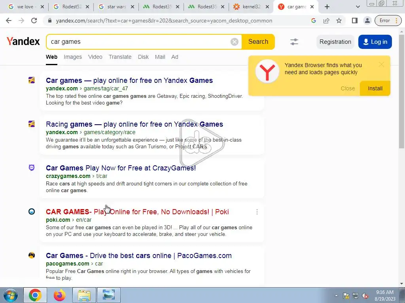Select the Mail tab
405x303 pixels.
coord(160,57)
